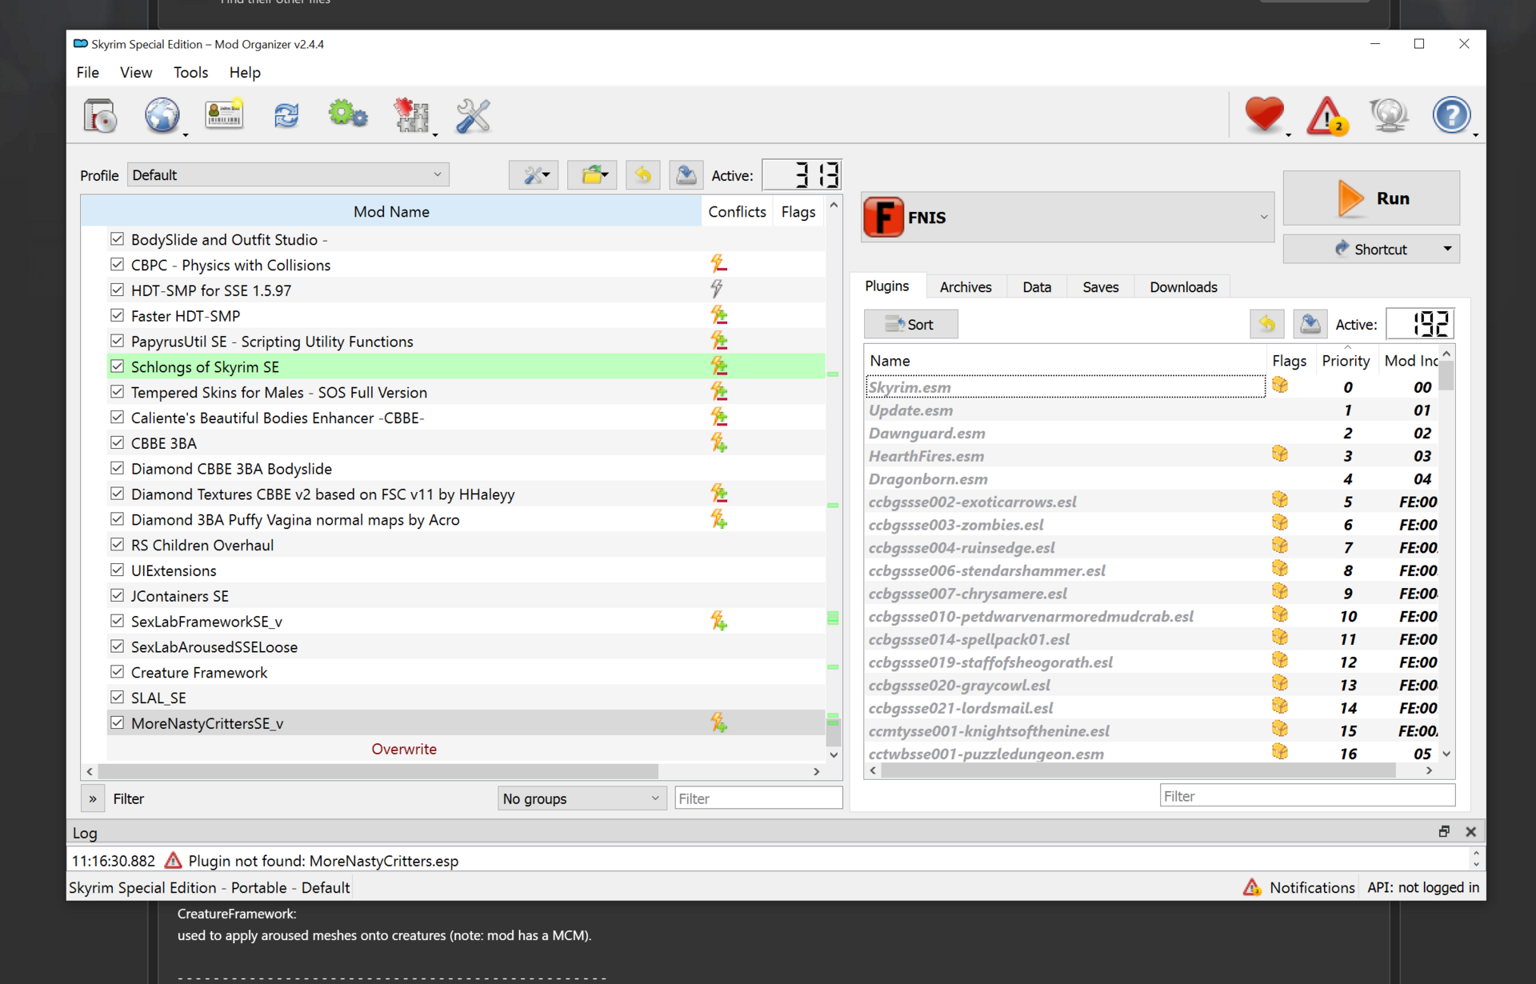Sort by Mod Name column header
Image resolution: width=1536 pixels, height=984 pixels.
391,211
